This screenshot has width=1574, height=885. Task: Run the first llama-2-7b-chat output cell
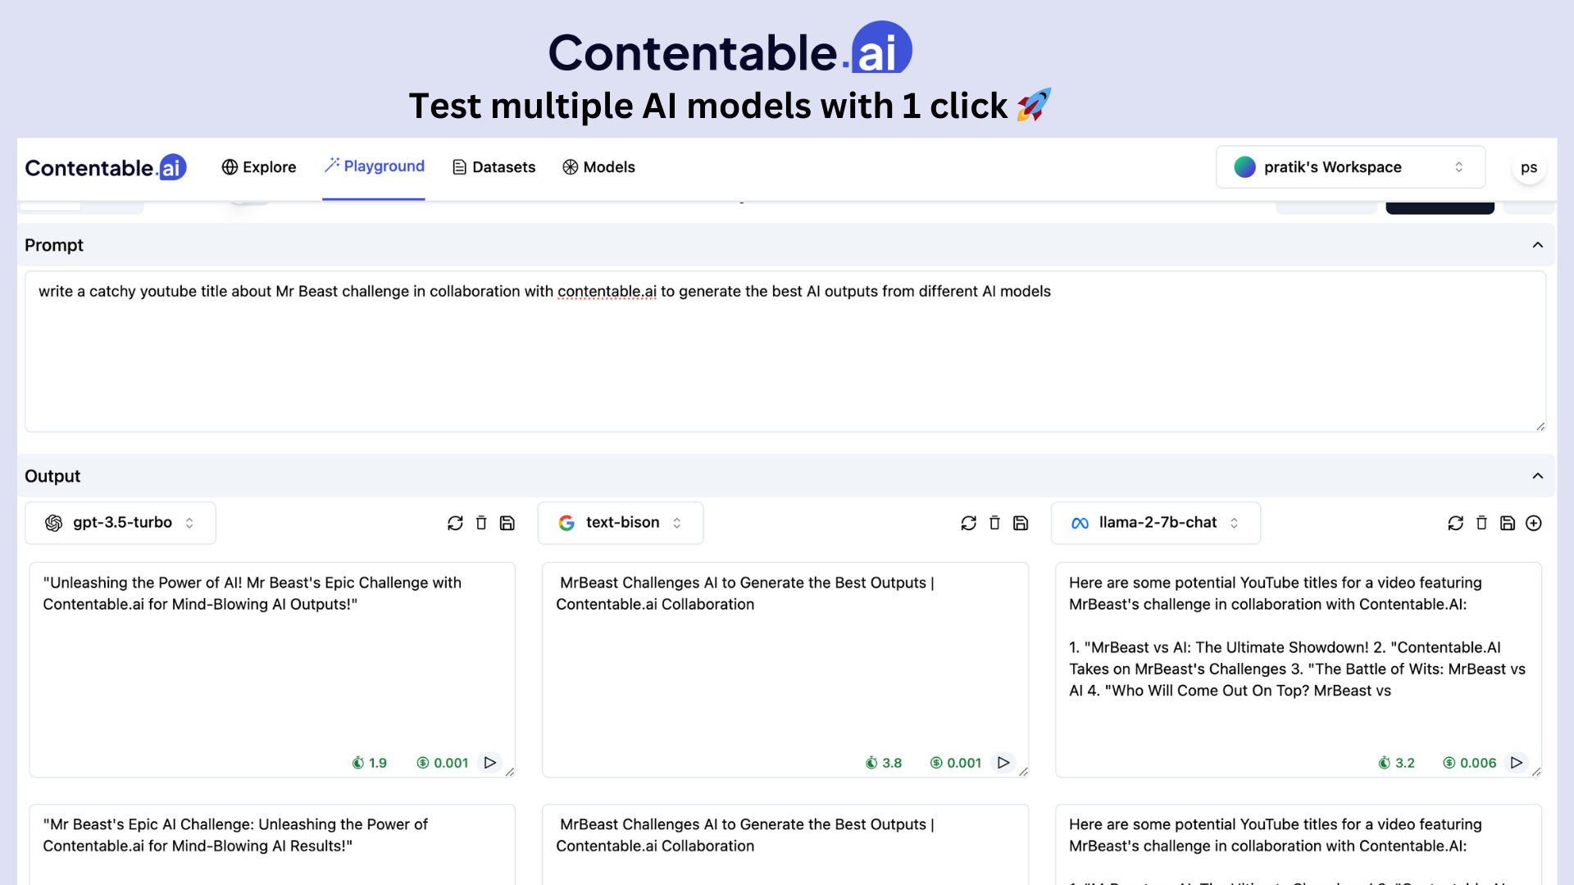tap(1516, 762)
